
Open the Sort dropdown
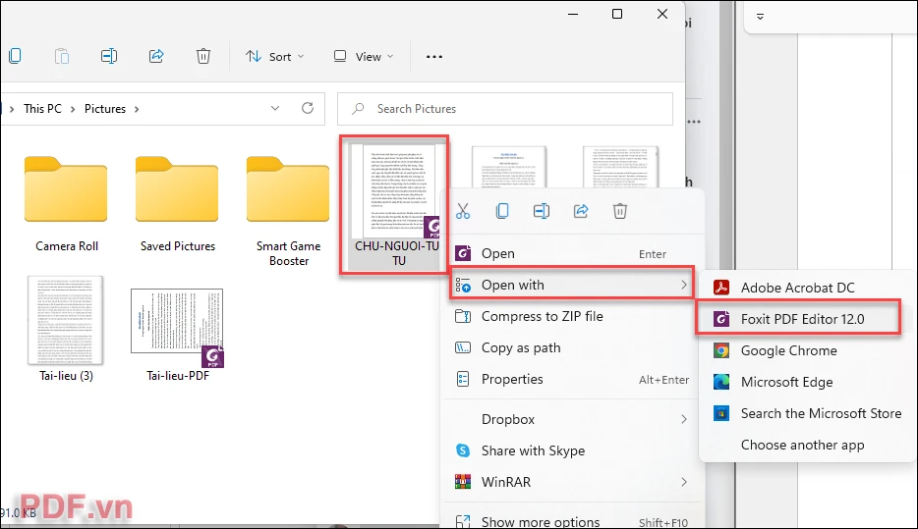click(275, 57)
